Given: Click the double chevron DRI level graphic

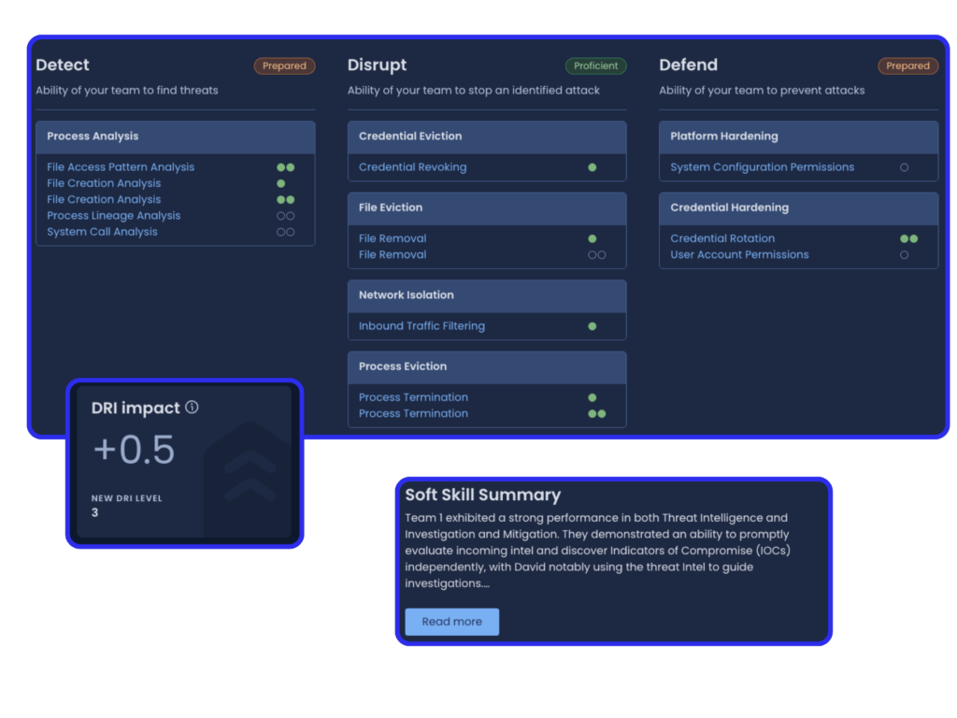Looking at the screenshot, I should click(x=250, y=475).
